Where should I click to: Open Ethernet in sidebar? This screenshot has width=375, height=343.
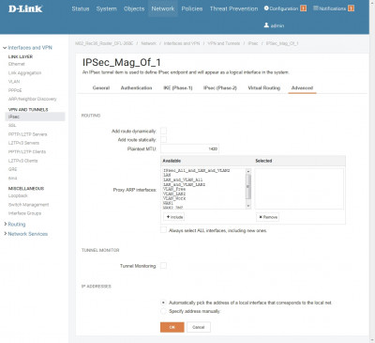[x=17, y=64]
